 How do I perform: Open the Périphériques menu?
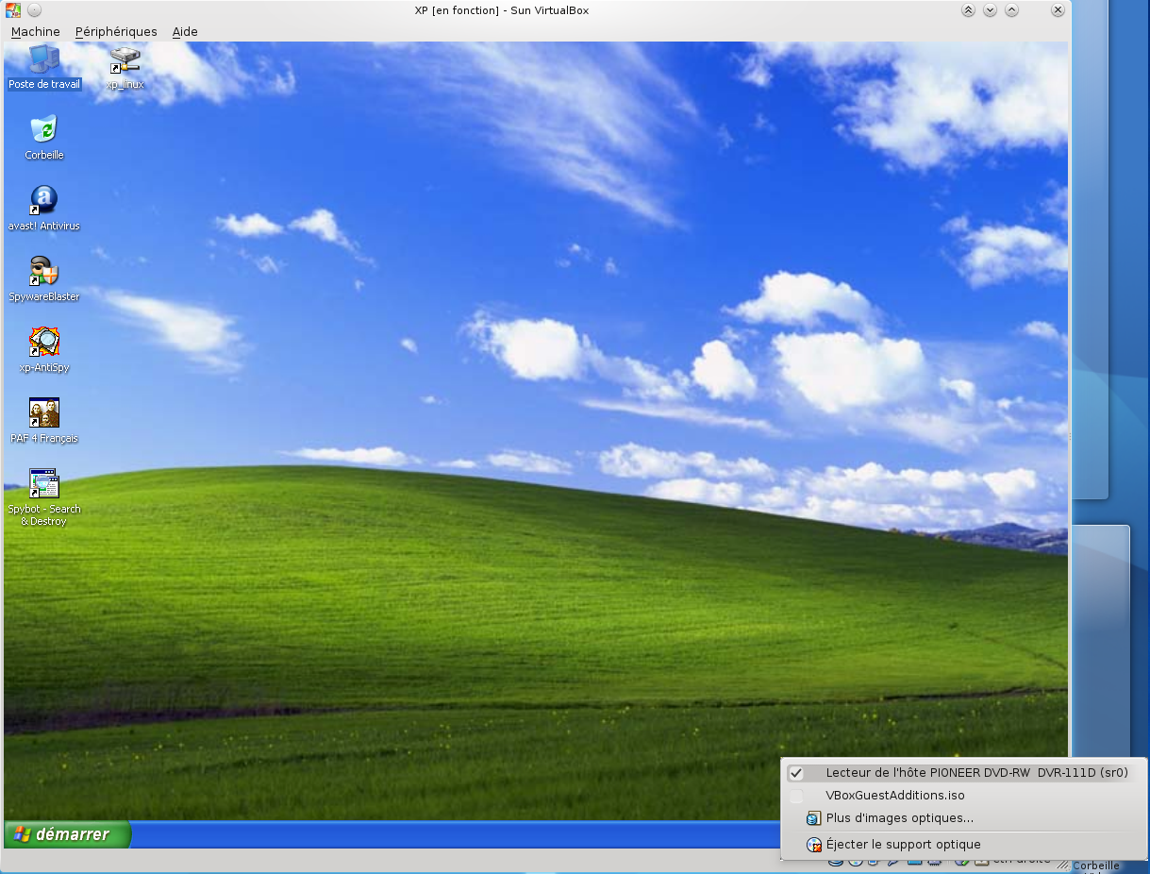click(x=116, y=32)
